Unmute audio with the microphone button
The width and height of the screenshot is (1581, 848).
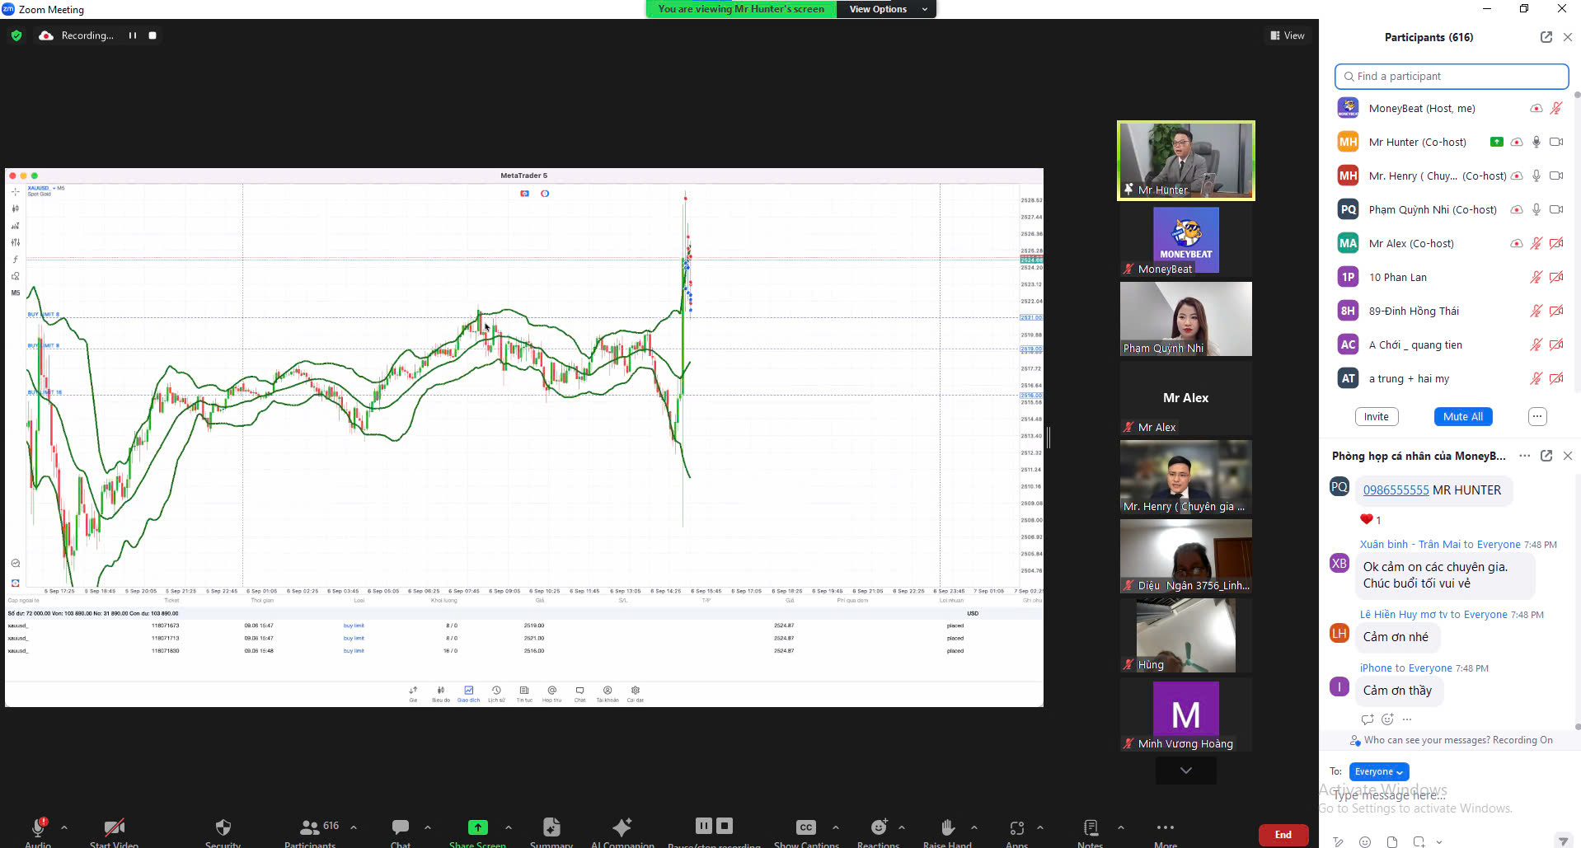[38, 827]
